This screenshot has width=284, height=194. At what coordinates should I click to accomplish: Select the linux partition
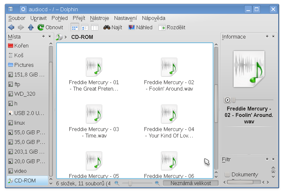[28, 123]
